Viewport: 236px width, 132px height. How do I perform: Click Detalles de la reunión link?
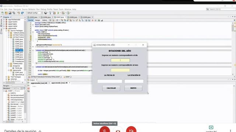20,131
